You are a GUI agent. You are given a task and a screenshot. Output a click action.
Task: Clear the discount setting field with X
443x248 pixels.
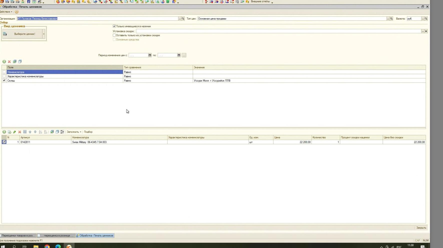coord(426,31)
